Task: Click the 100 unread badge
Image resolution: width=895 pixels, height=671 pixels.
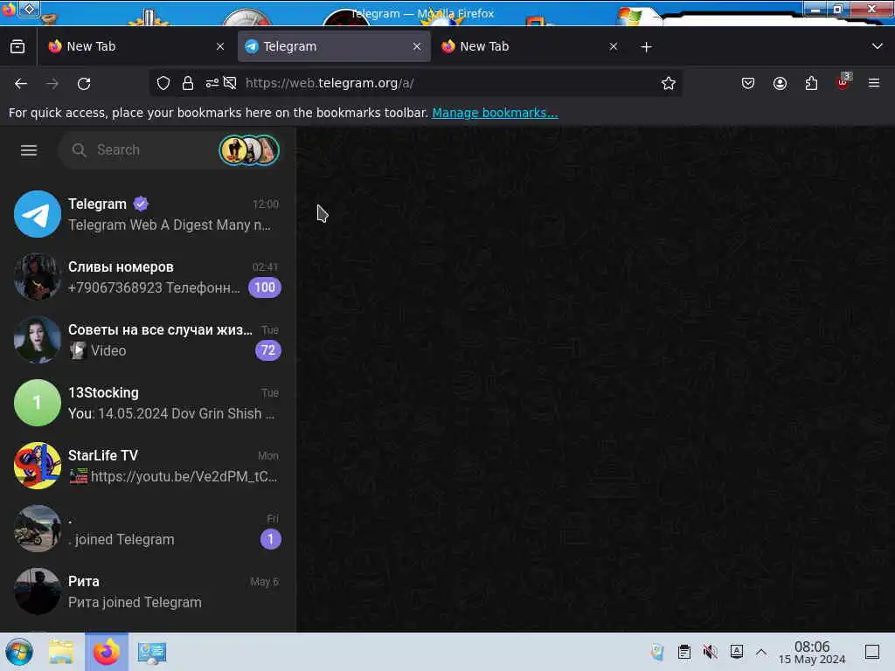Action: pyautogui.click(x=265, y=287)
